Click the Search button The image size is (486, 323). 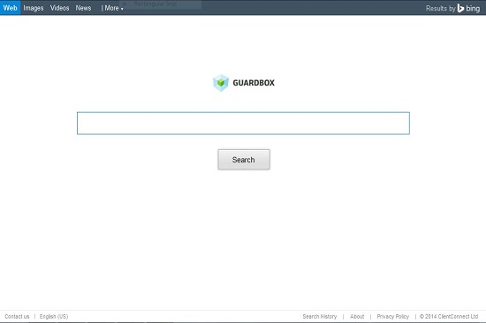coord(244,160)
